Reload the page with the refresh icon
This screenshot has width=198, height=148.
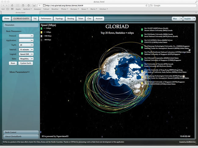[146, 6]
